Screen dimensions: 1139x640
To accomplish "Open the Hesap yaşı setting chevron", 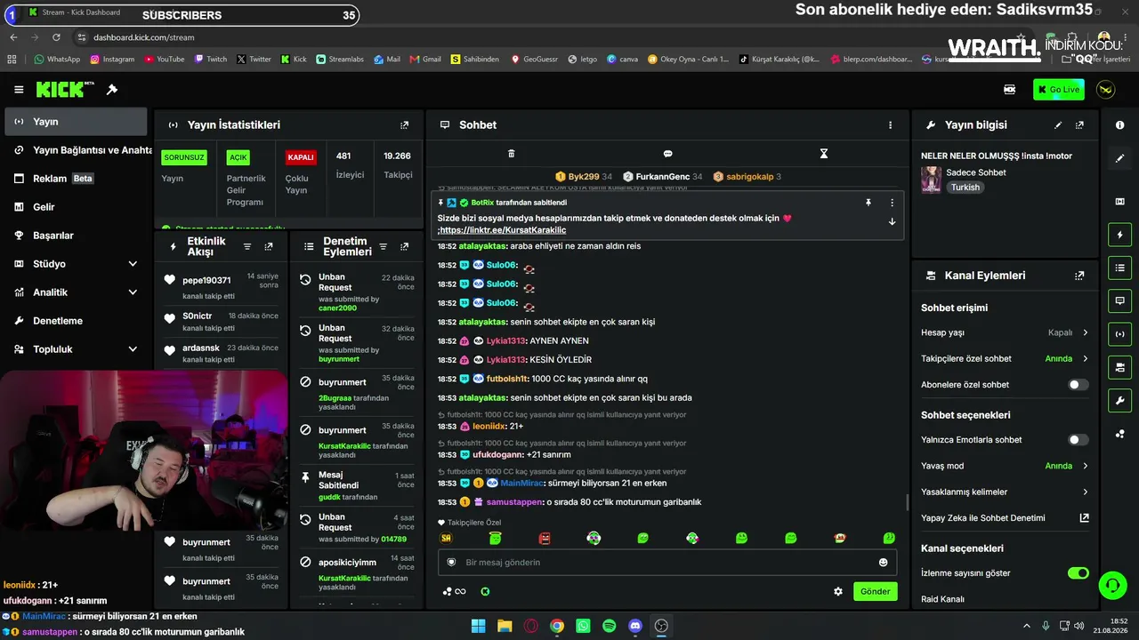I will (x=1085, y=332).
